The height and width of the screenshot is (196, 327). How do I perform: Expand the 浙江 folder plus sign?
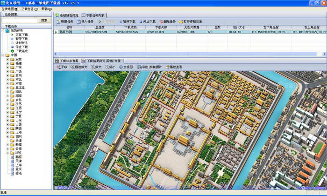(8, 153)
